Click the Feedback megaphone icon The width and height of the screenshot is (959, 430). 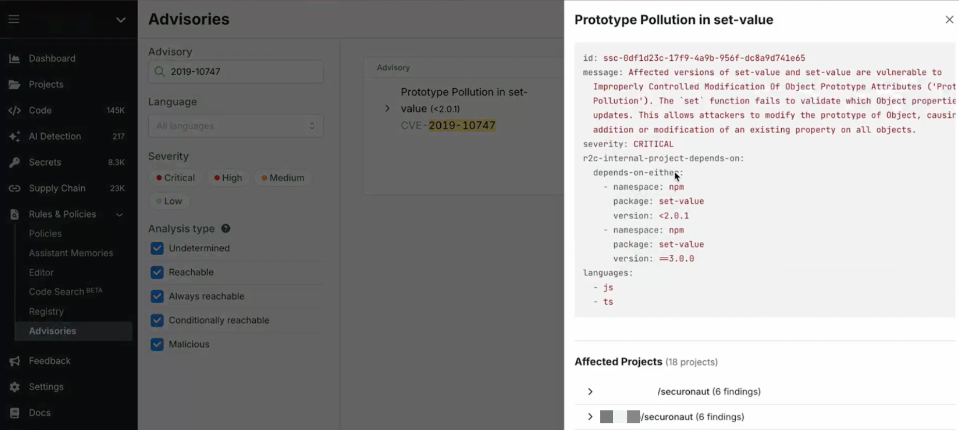(x=14, y=361)
